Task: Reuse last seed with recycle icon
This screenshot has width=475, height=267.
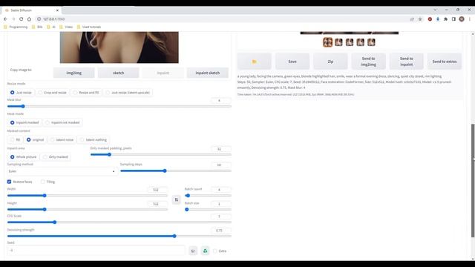Action: (205, 251)
